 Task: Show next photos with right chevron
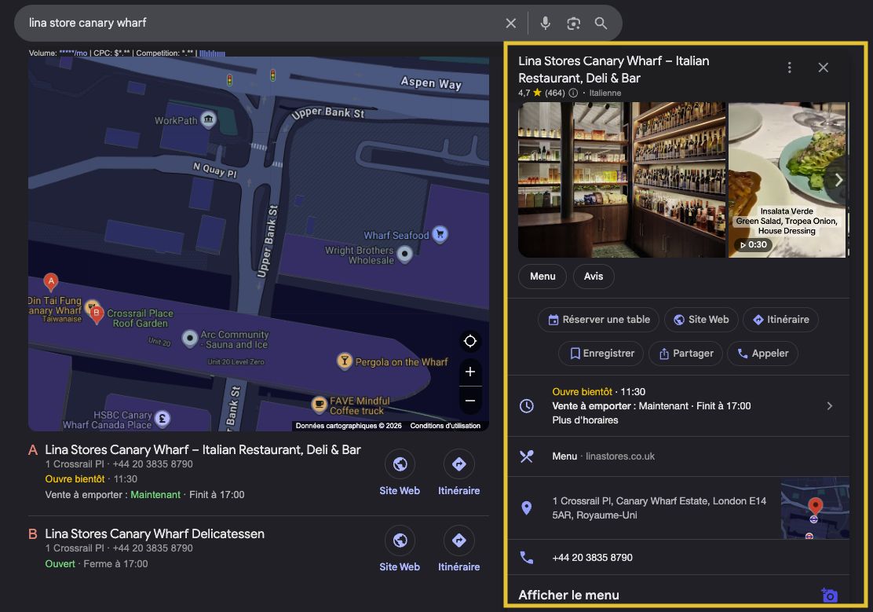838,180
